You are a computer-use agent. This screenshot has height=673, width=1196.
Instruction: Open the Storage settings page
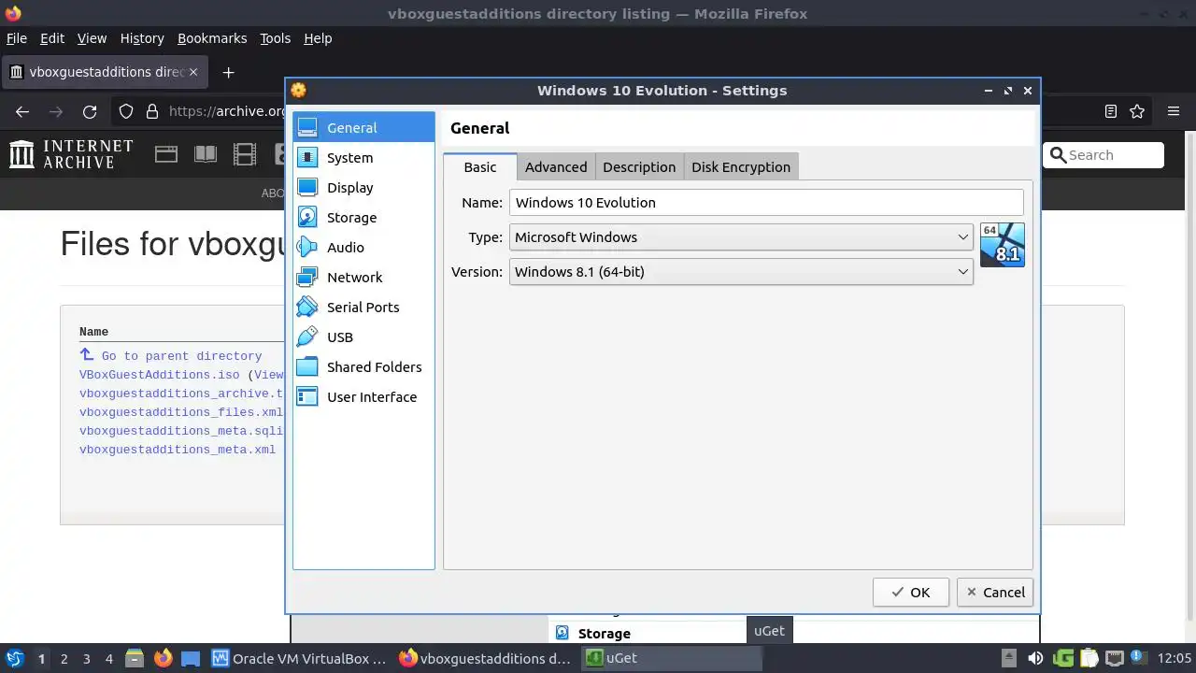coord(363,218)
